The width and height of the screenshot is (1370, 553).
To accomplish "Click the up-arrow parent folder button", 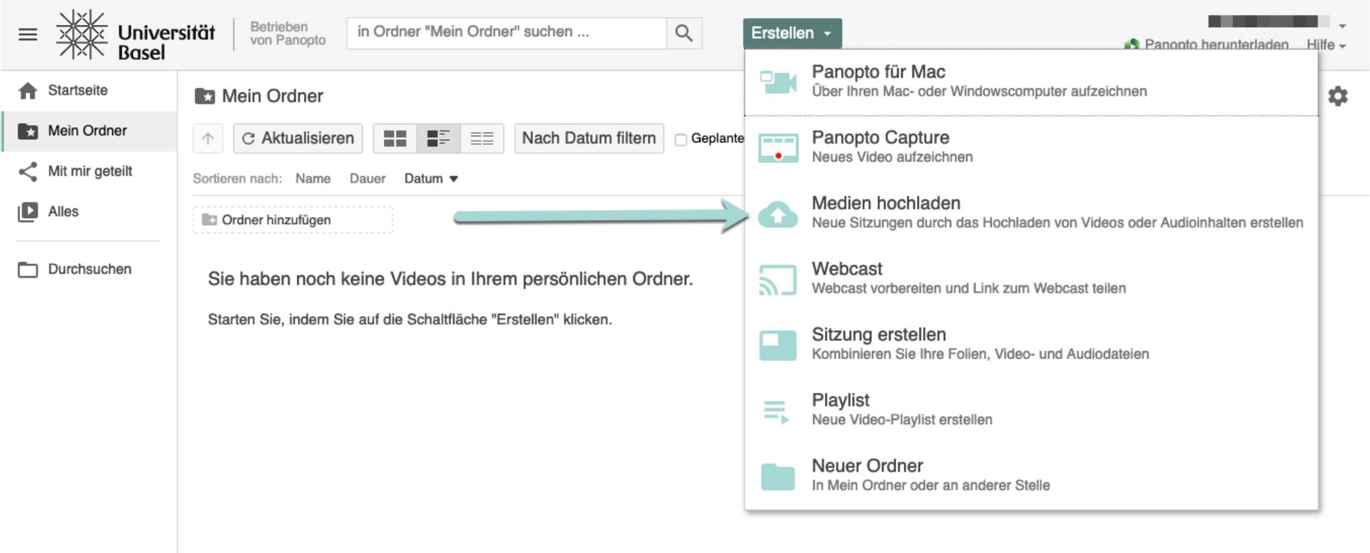I will click(x=208, y=138).
